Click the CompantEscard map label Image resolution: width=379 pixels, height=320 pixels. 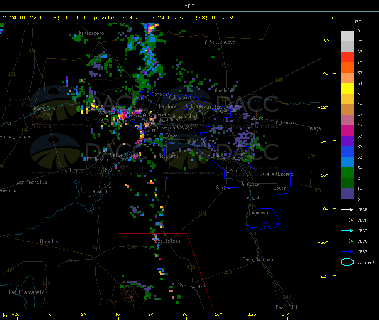click(277, 174)
